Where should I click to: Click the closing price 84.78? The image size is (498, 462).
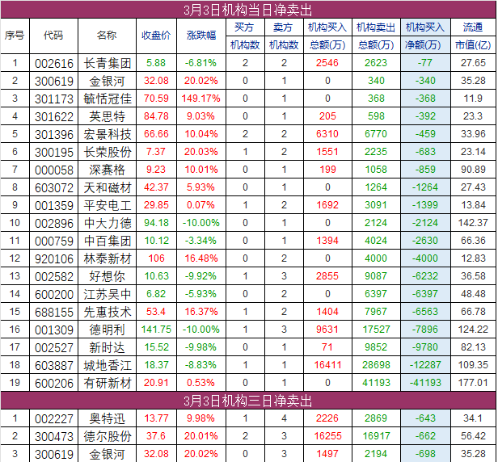click(156, 116)
